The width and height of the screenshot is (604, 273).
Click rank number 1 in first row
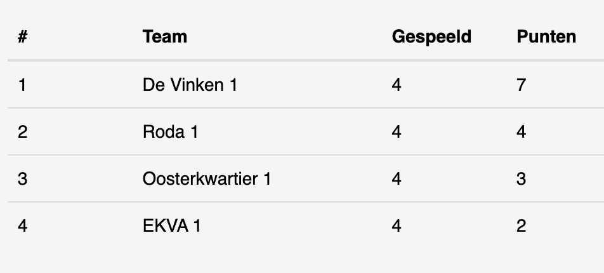click(x=22, y=85)
